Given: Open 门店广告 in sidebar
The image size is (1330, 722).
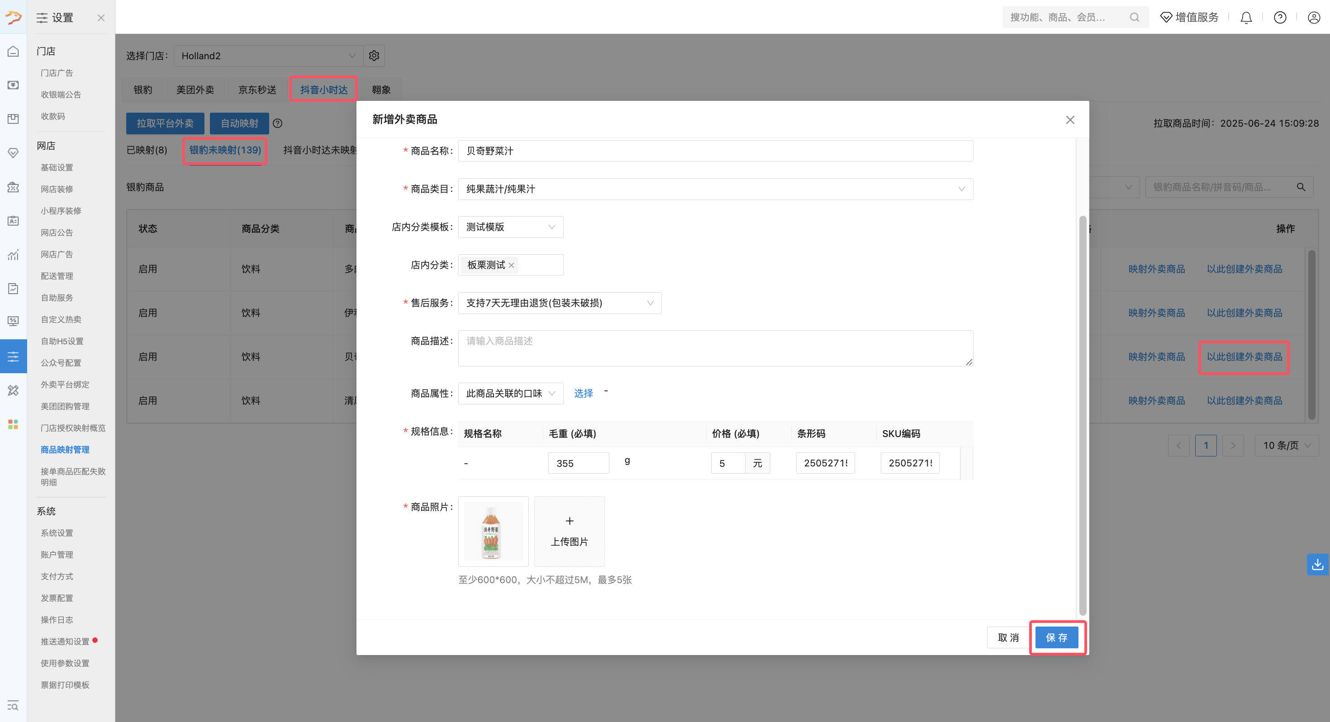Looking at the screenshot, I should click(x=57, y=73).
